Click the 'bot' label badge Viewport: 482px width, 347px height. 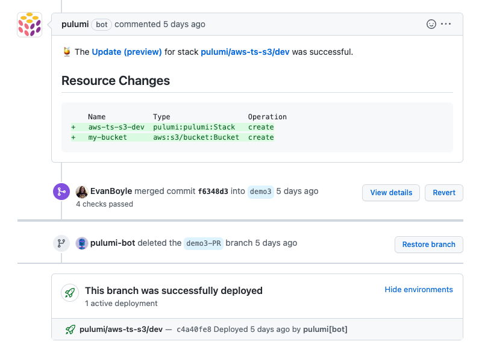click(x=101, y=24)
